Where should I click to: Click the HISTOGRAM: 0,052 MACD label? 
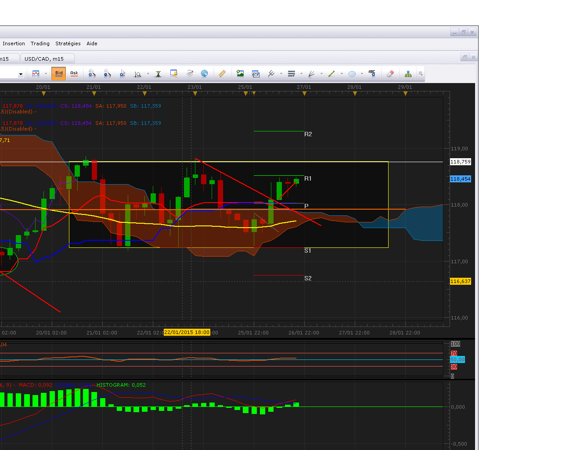pyautogui.click(x=121, y=385)
